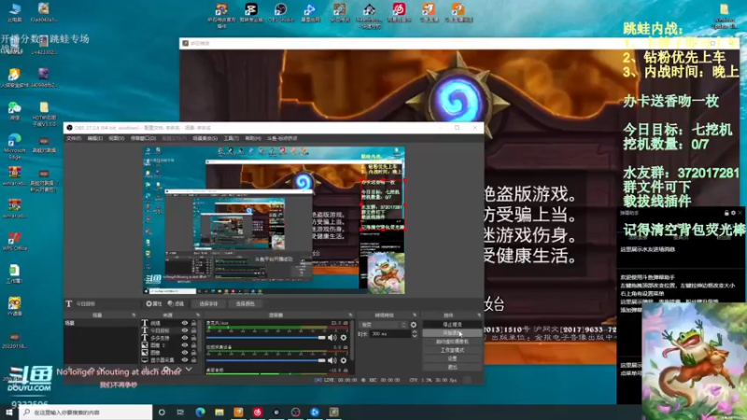Image resolution: width=747 pixels, height=420 pixels.
Task: Click Studio Mode (工作室模式) button
Action: pos(452,350)
